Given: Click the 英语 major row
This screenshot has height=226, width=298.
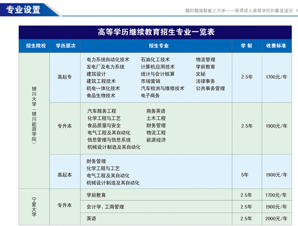Looking at the screenshot, I should [x=156, y=219].
